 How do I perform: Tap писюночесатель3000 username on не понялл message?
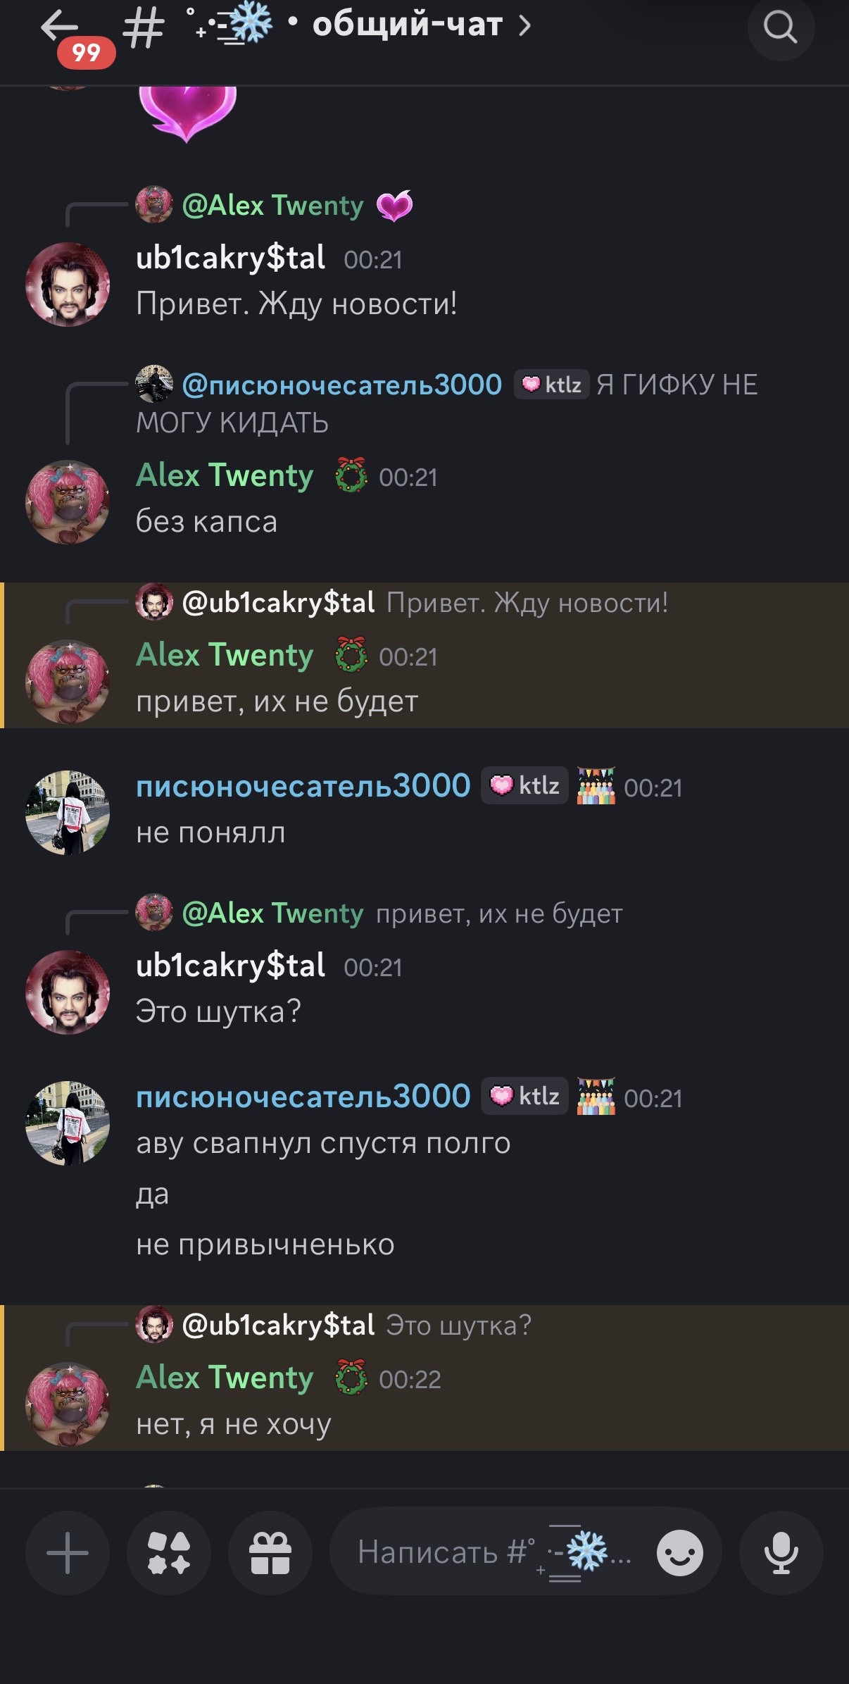tap(303, 786)
